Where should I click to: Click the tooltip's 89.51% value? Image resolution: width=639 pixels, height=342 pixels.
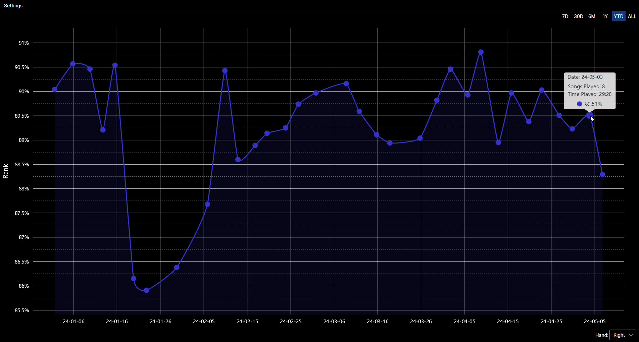coord(593,104)
